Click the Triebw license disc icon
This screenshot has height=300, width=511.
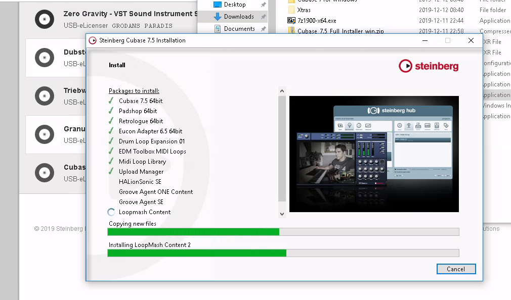click(x=45, y=96)
